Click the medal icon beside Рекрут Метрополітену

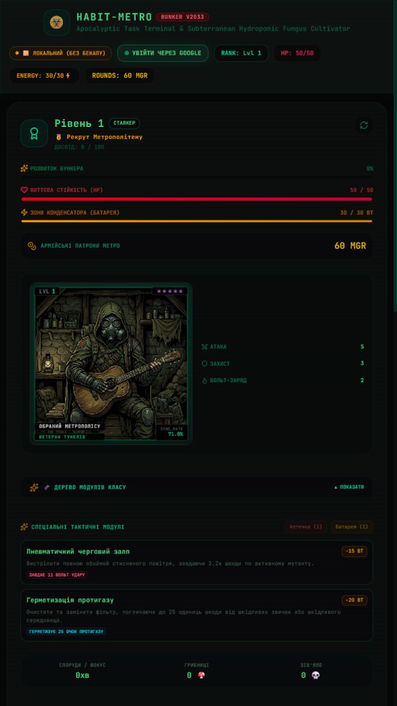58,137
